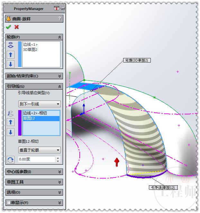The width and height of the screenshot is (200, 213).
Task: Click the 曲面-放样 loft feature icon
Action: (x=8, y=19)
